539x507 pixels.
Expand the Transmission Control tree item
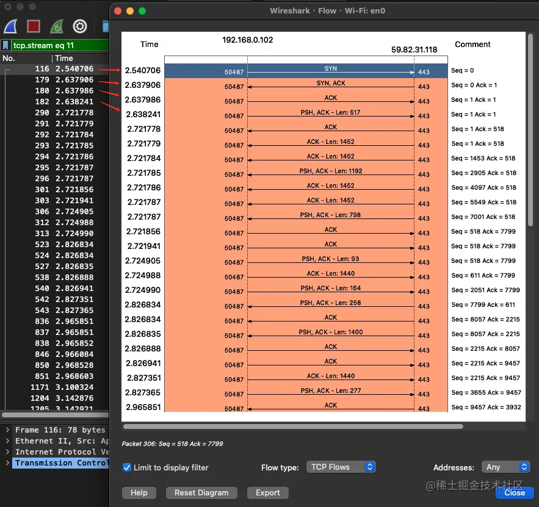tap(7, 462)
